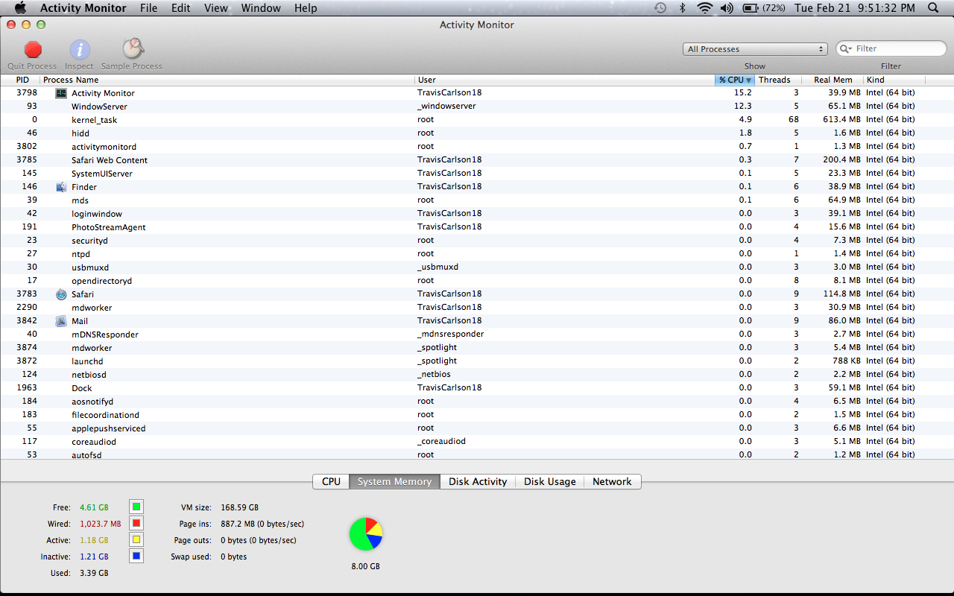954x596 pixels.
Task: Select the mDNSResponder process row
Action: pyautogui.click(x=477, y=335)
